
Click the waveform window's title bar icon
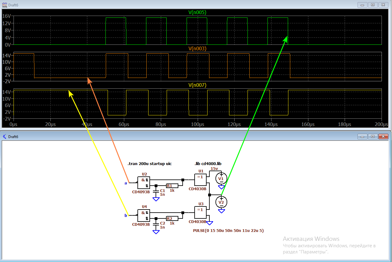pyautogui.click(x=5, y=5)
